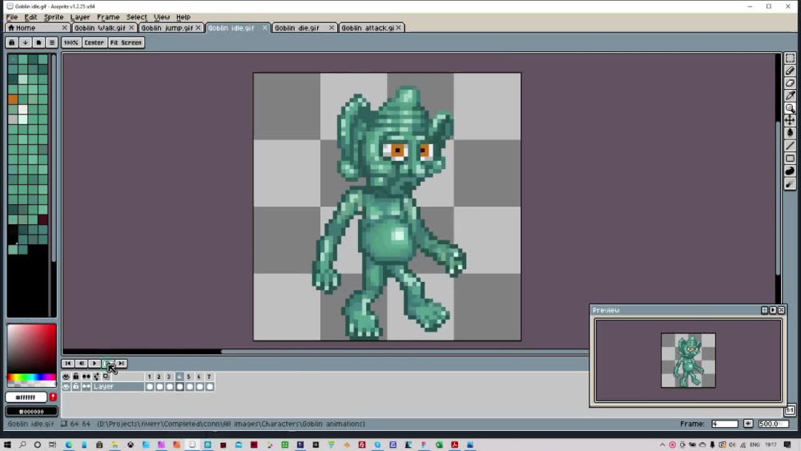Viewport: 801px width, 451px height.
Task: Select the Contour blob tool
Action: (x=790, y=171)
